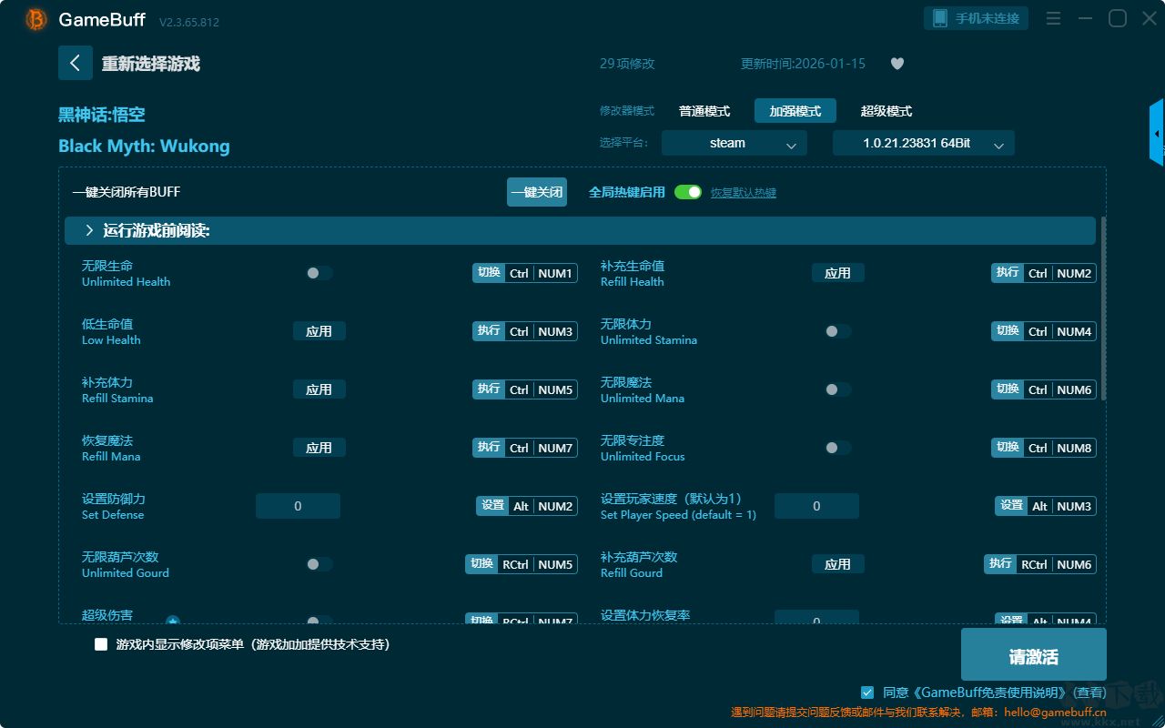Click the cheat list vertical scrollbar
This screenshot has height=728, width=1165.
[1104, 308]
